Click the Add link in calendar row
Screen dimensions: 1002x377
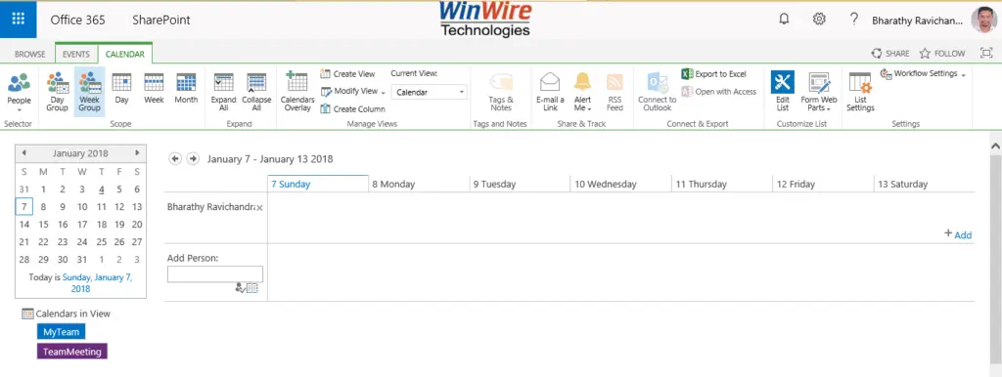(958, 234)
